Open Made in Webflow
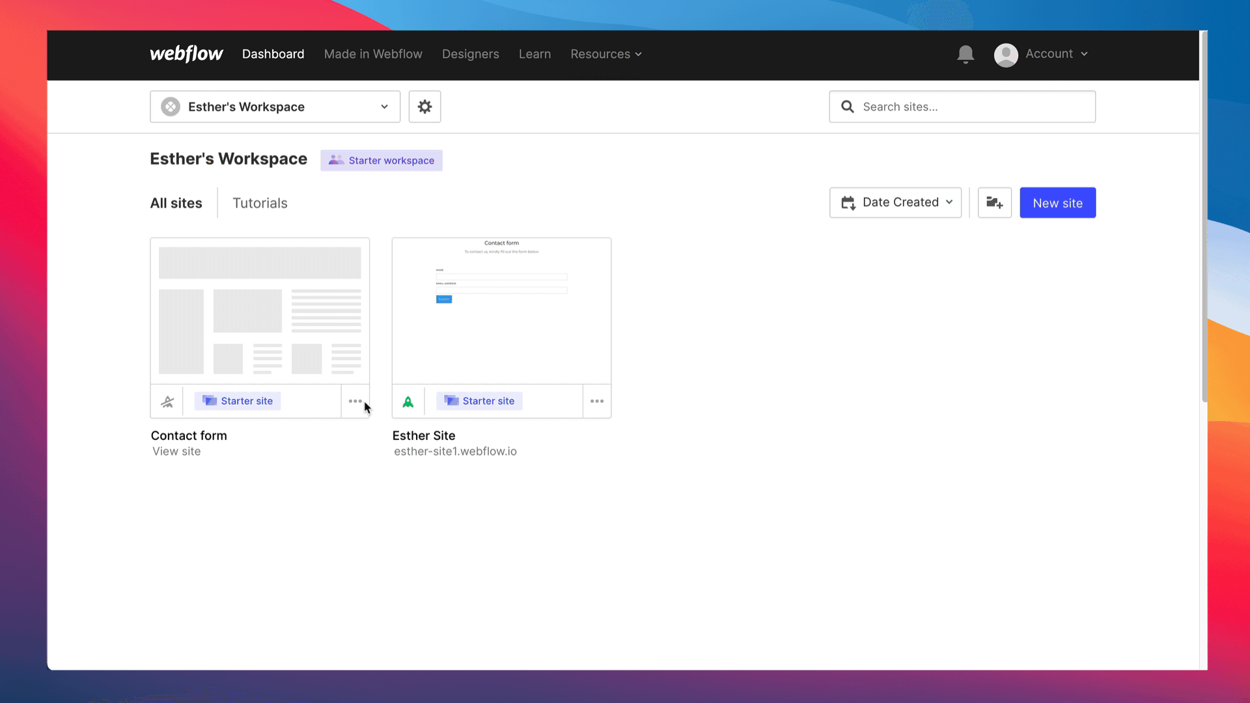 (x=373, y=54)
